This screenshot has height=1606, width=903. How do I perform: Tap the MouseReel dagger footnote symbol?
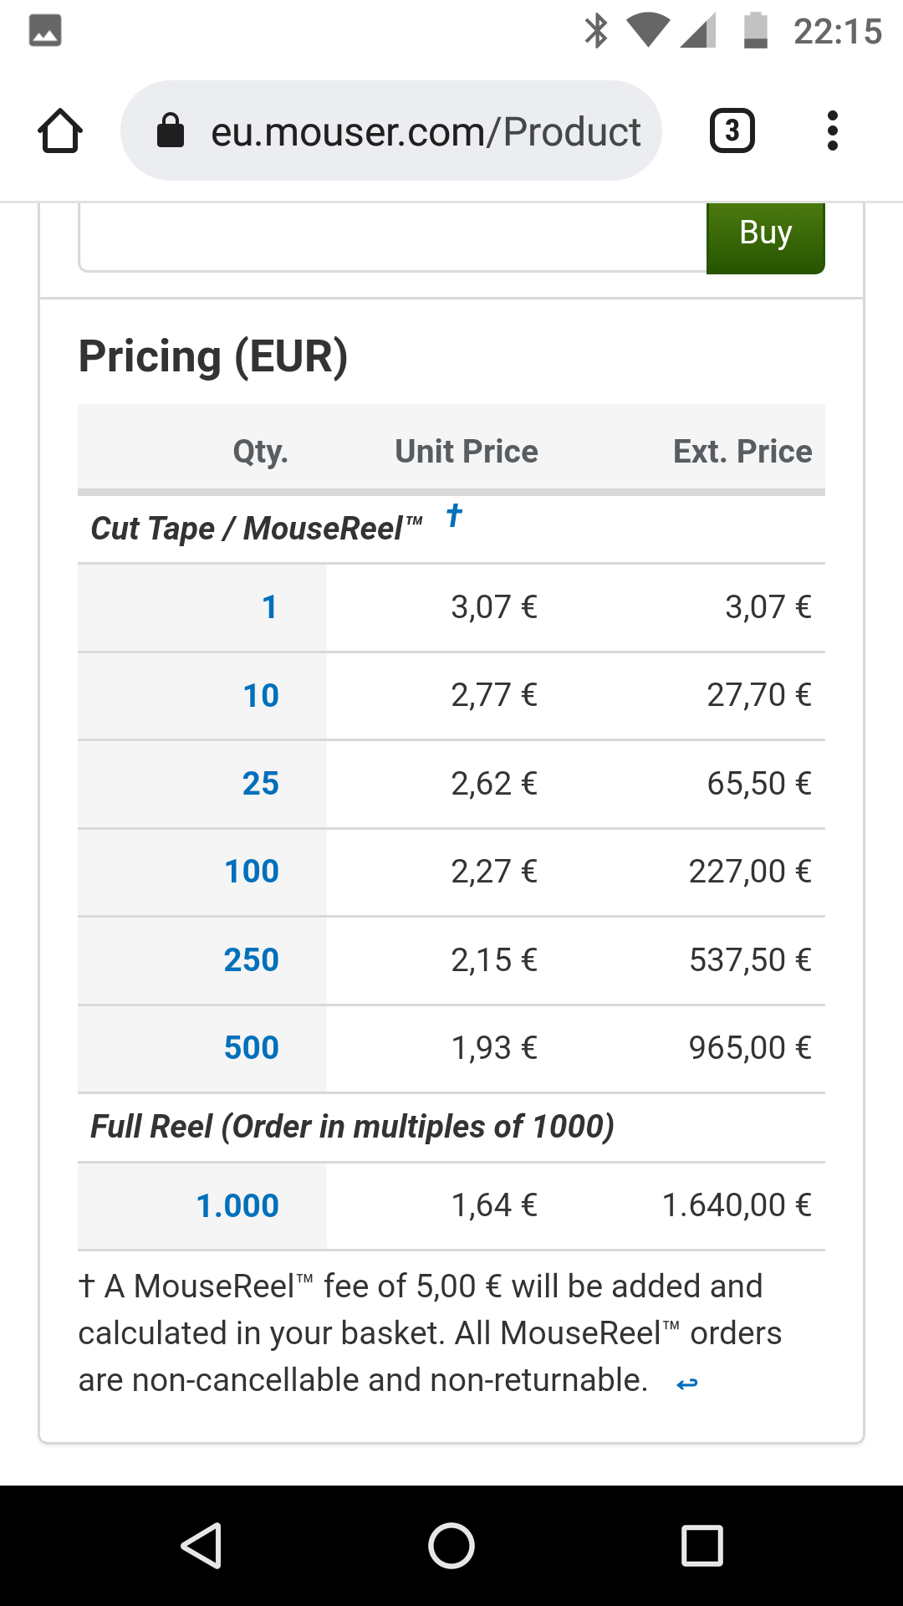[454, 515]
